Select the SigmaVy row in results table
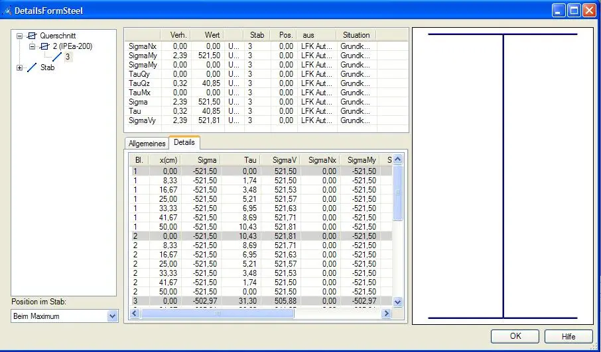 [x=266, y=120]
